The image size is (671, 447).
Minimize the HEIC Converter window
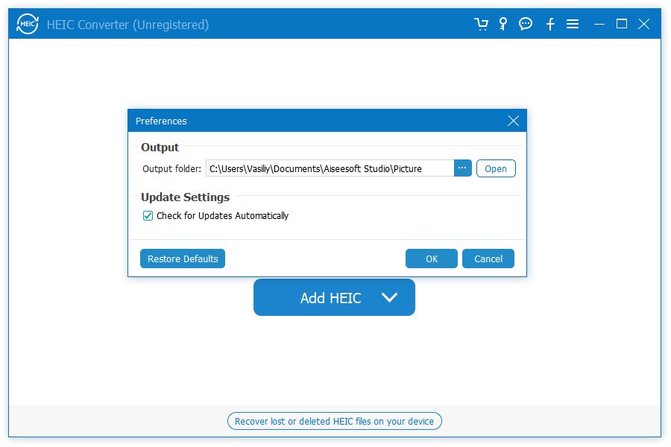coord(599,25)
